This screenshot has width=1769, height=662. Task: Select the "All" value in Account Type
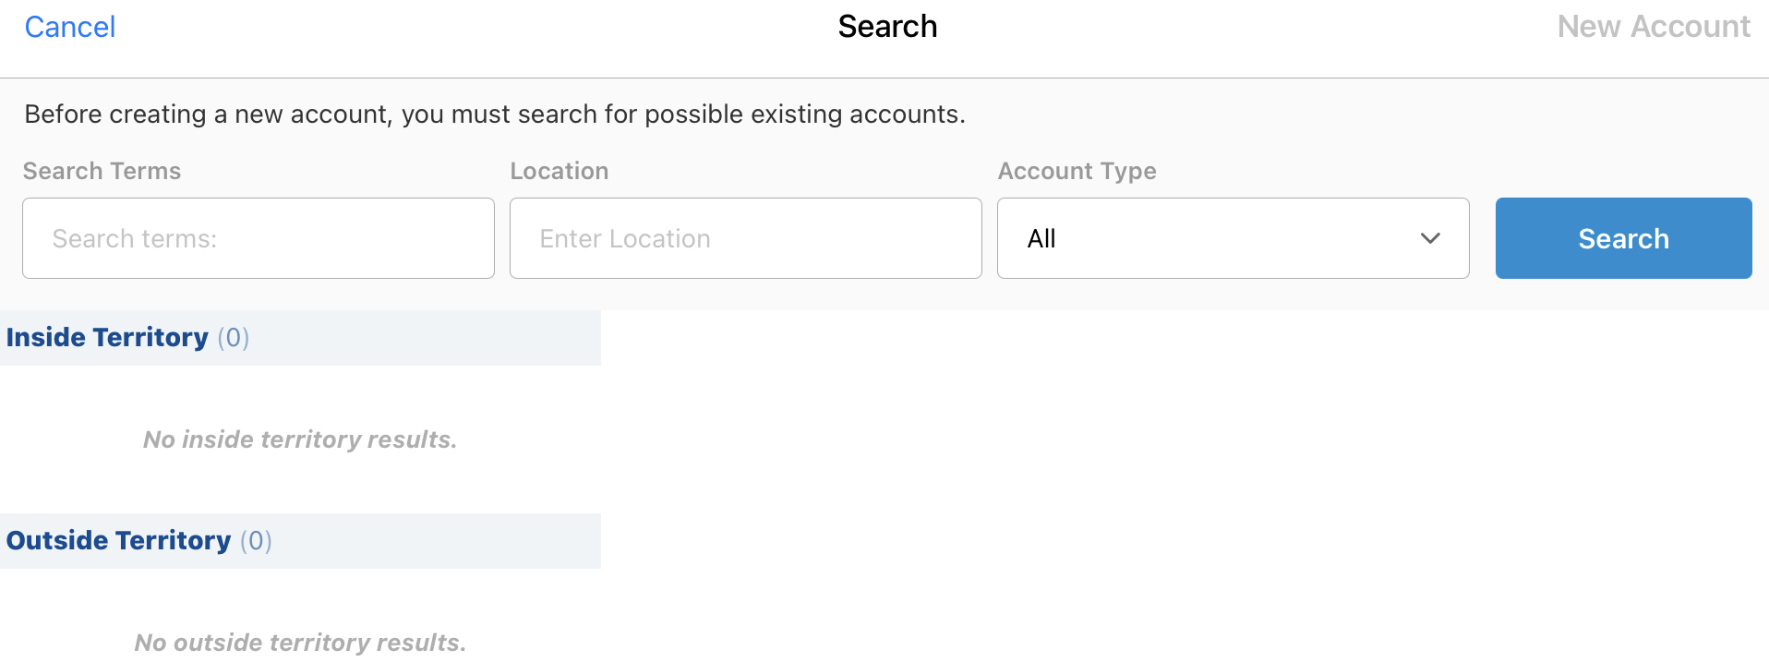pos(1041,239)
